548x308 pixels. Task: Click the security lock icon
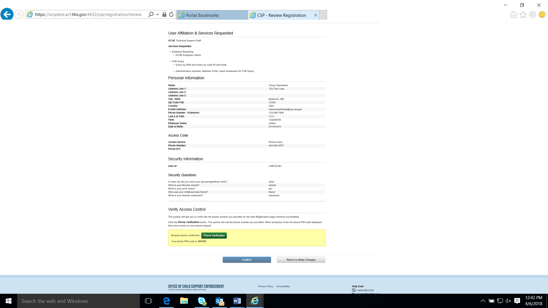point(164,14)
